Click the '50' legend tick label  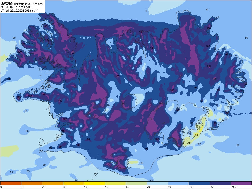click(x=106, y=187)
